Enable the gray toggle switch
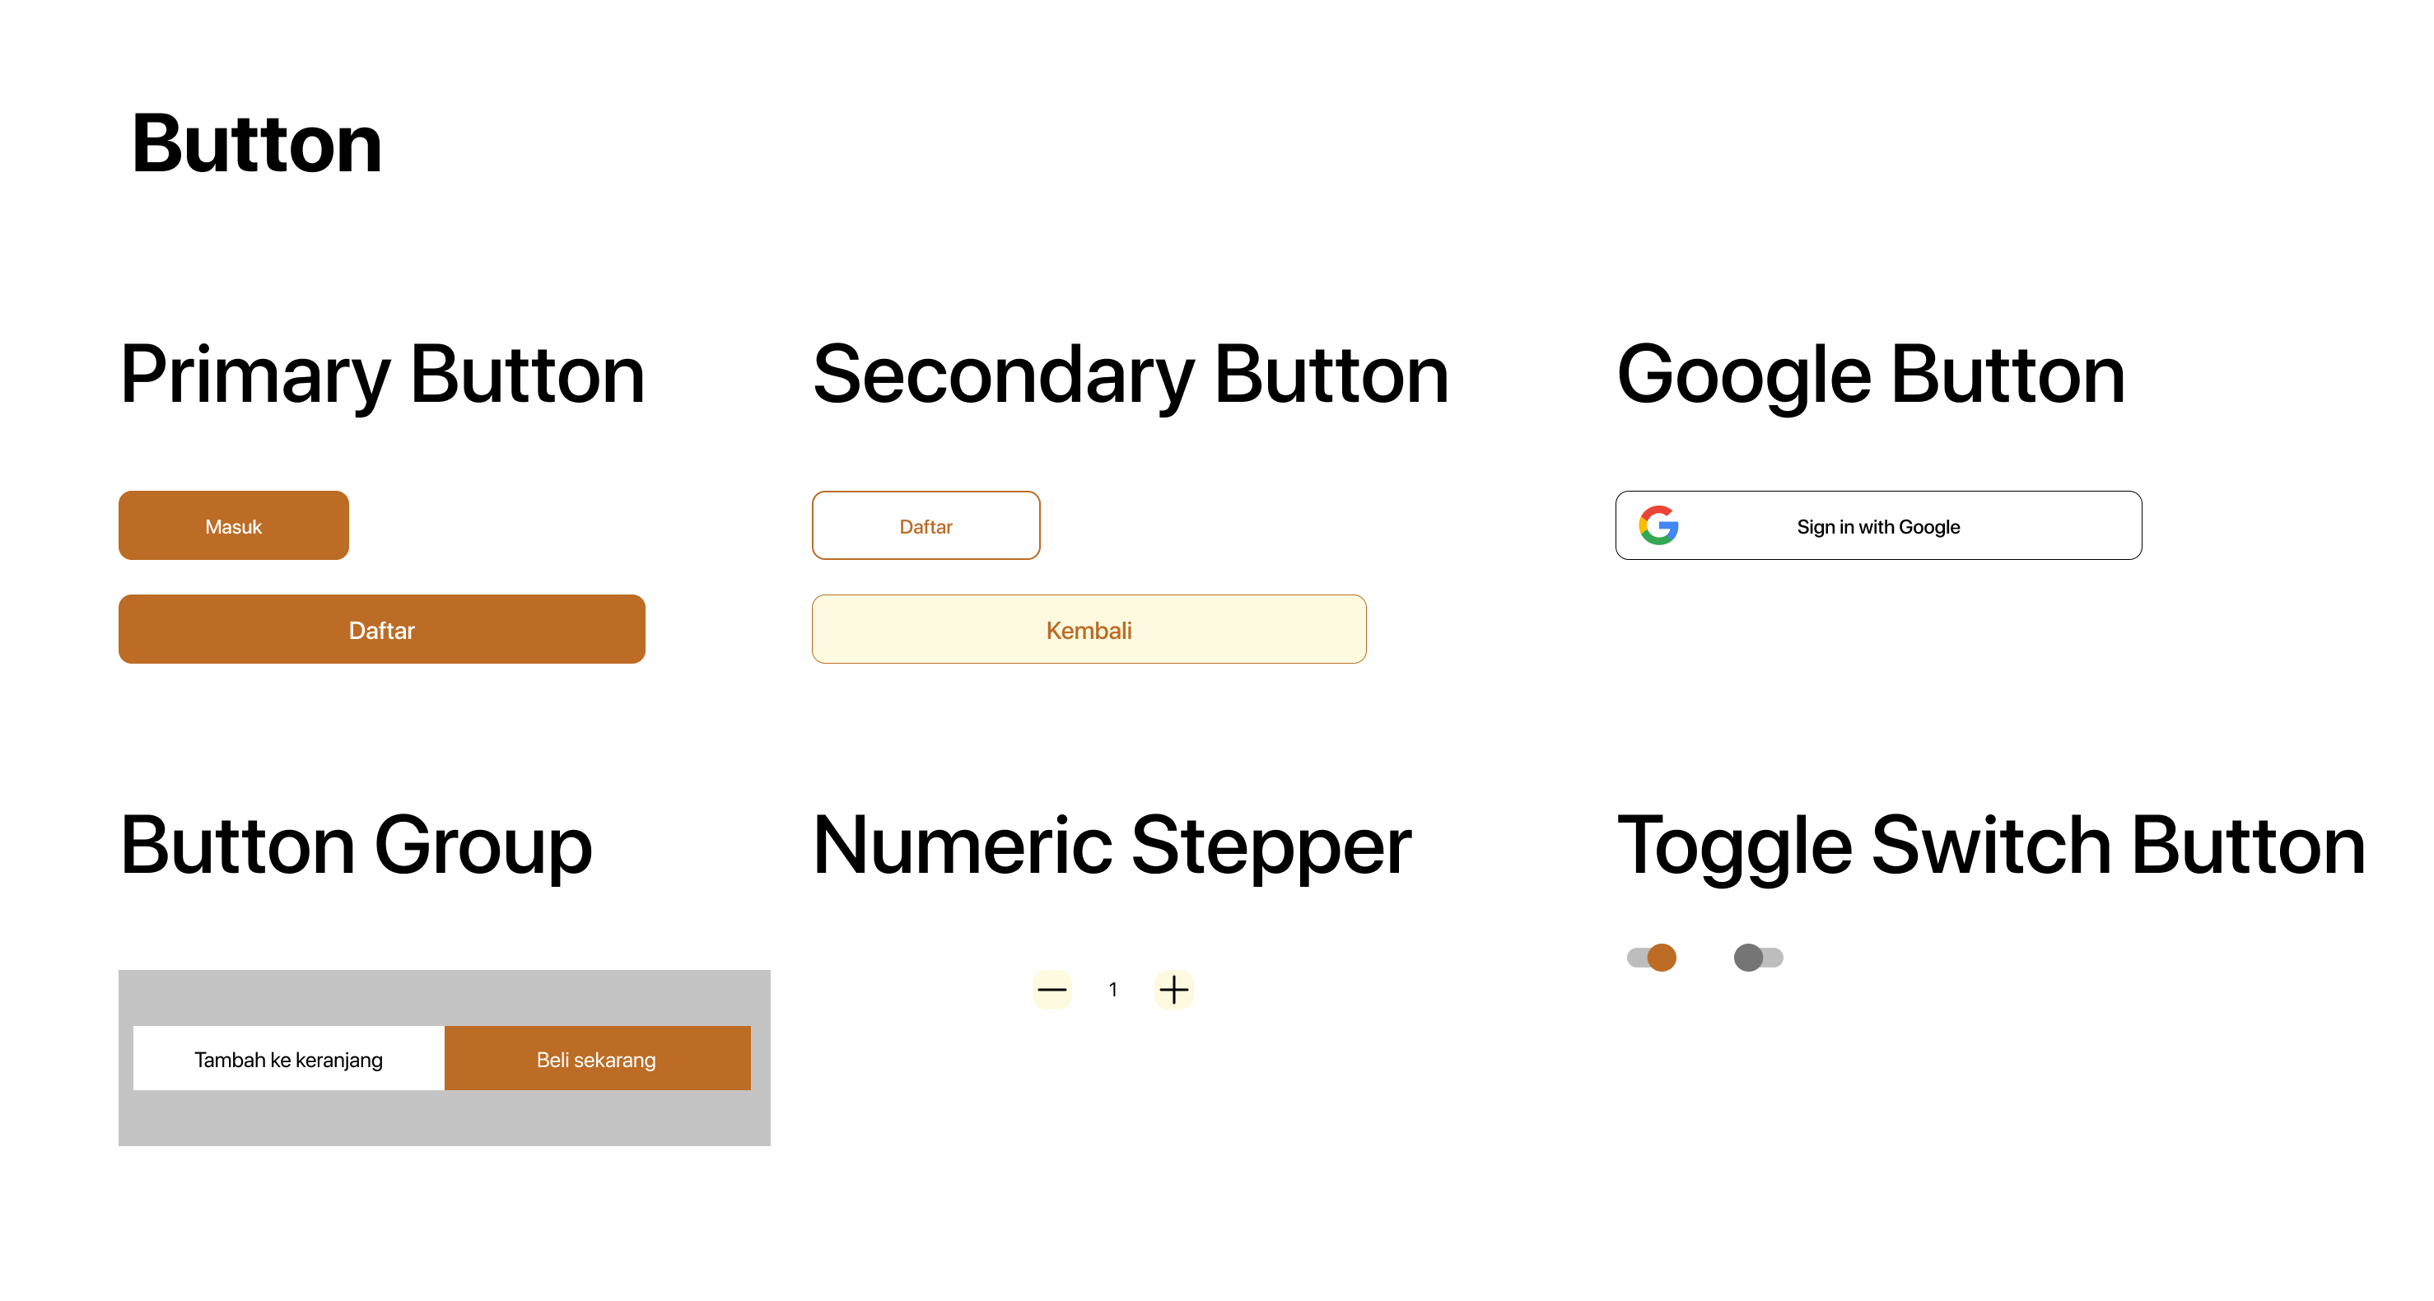This screenshot has height=1301, width=2434. [x=1757, y=957]
